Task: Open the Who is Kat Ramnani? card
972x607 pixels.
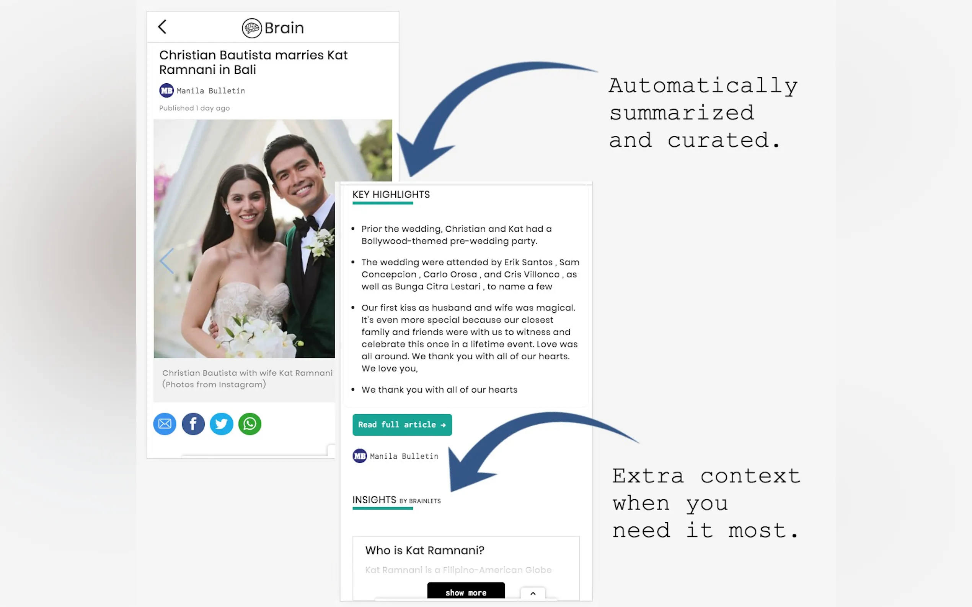Action: pyautogui.click(x=424, y=550)
